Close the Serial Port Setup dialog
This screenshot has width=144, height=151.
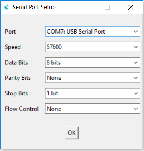(x=131, y=7)
